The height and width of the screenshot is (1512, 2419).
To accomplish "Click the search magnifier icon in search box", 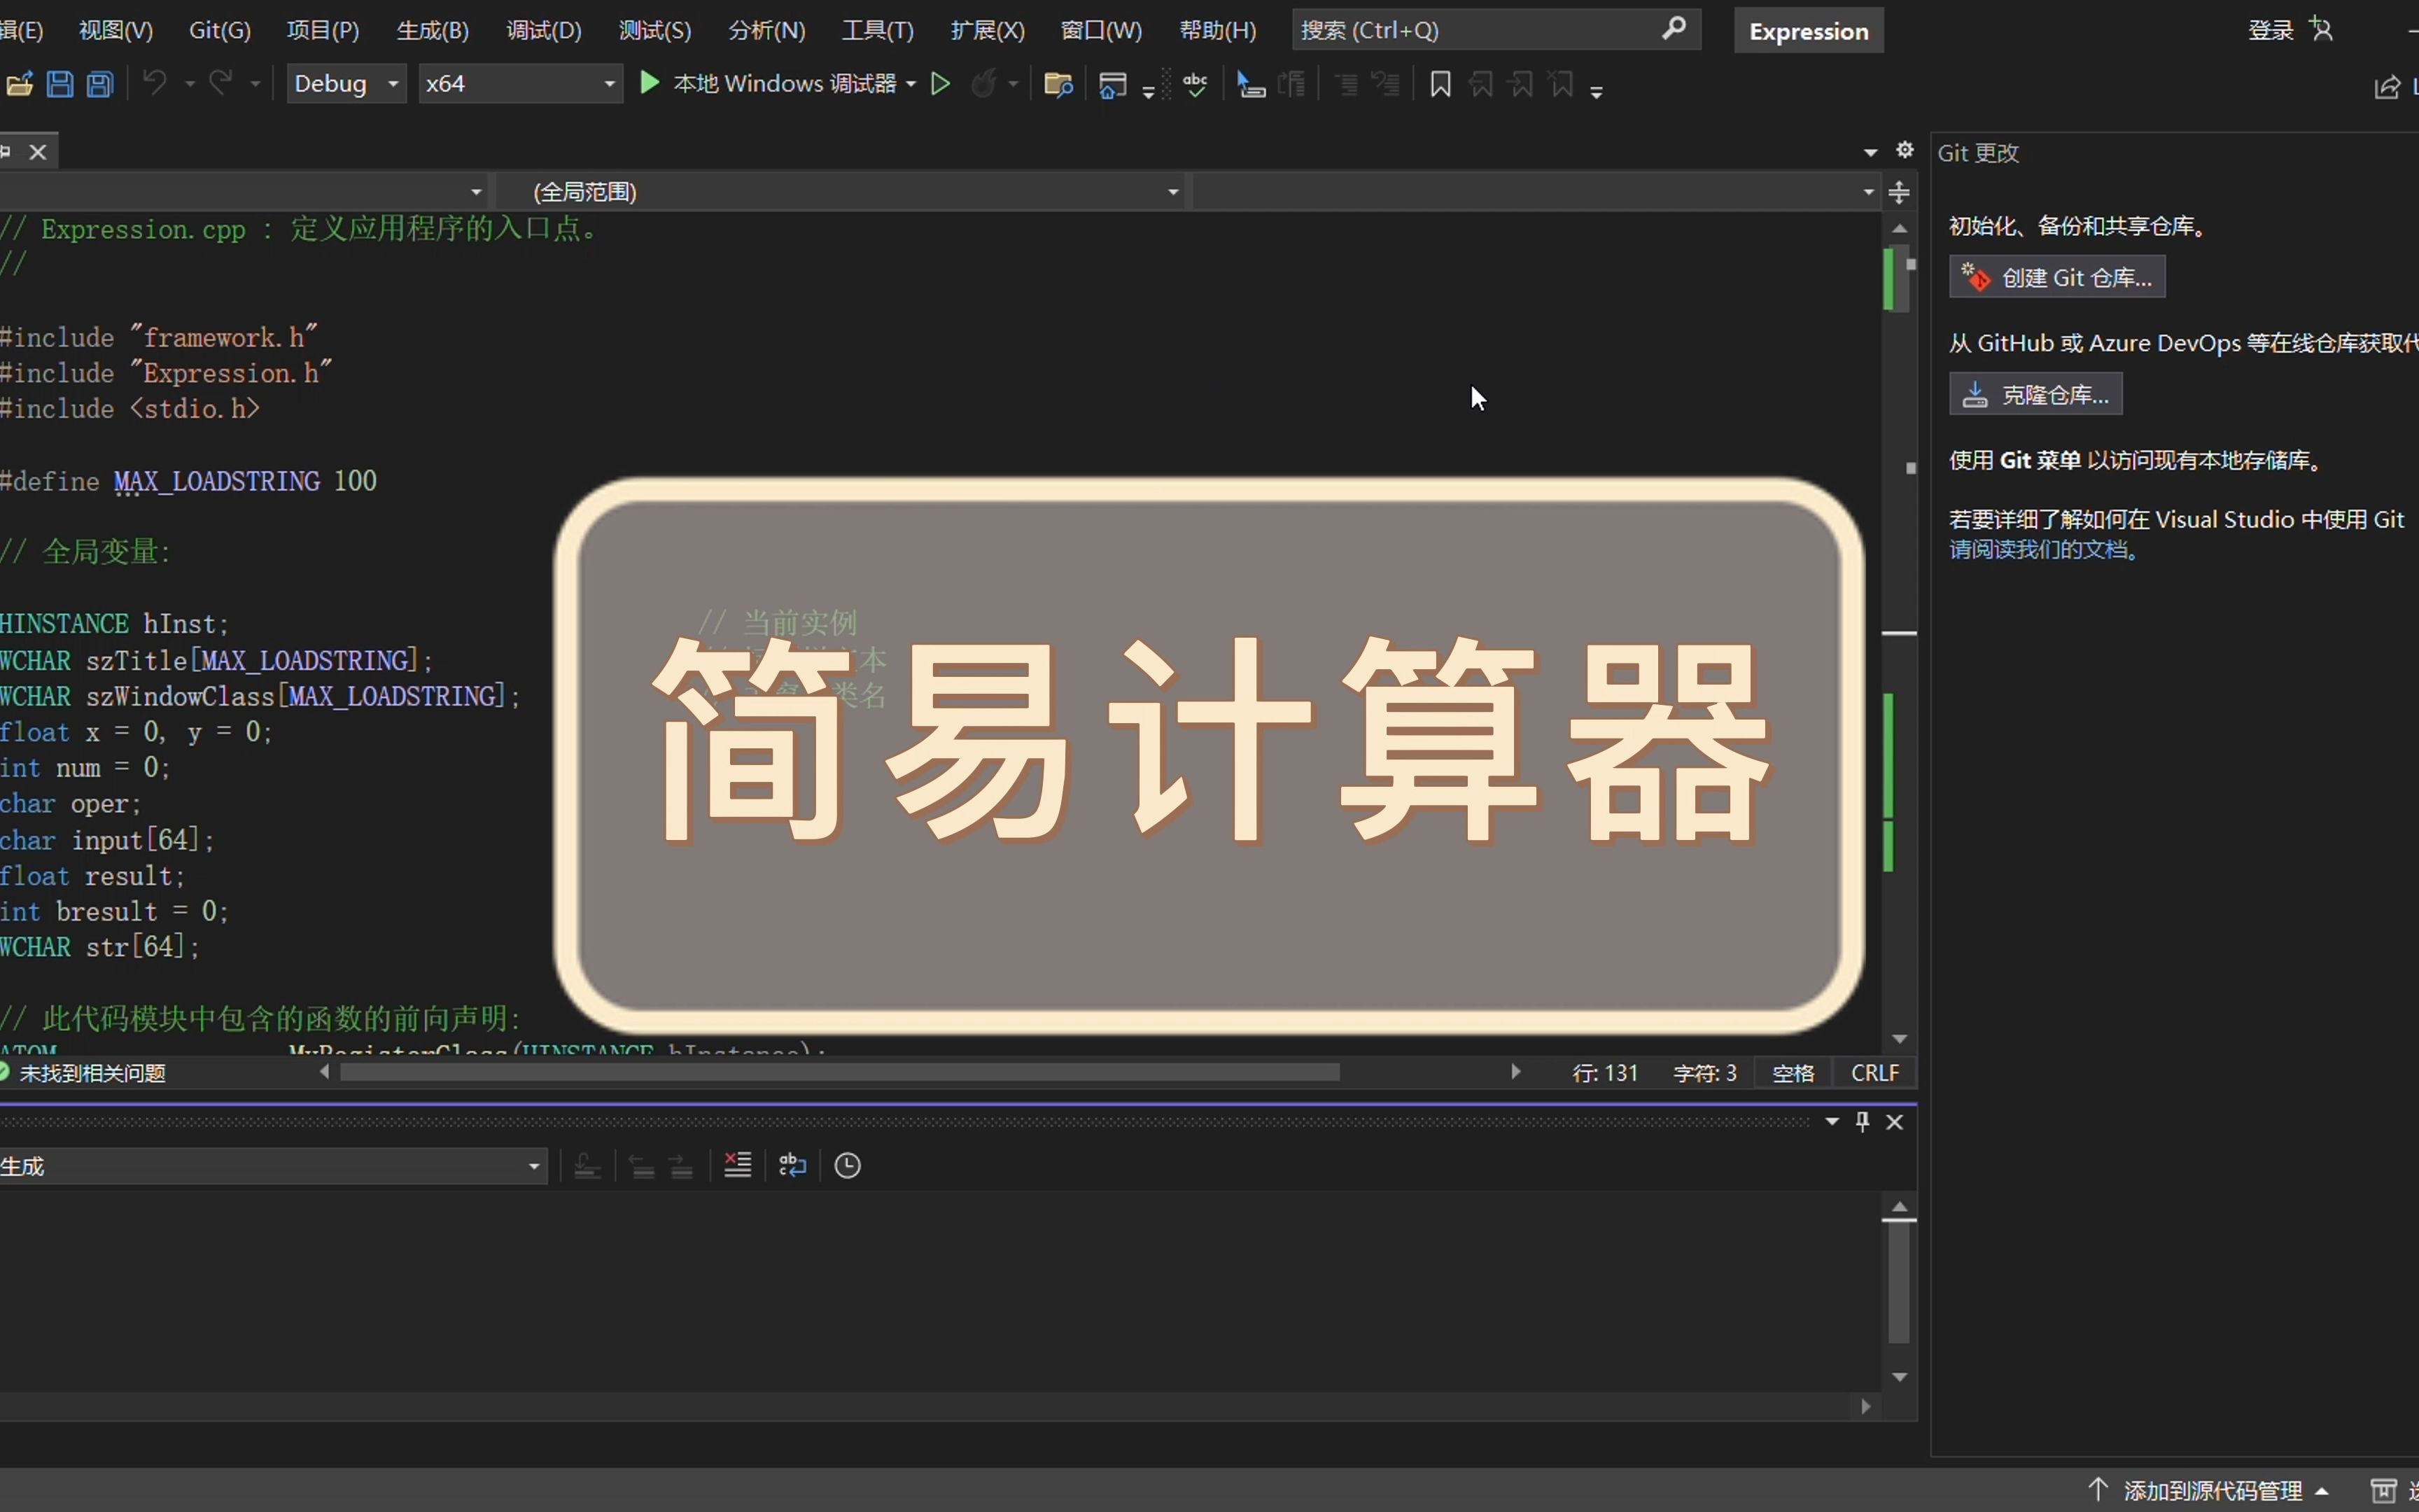I will point(1674,29).
